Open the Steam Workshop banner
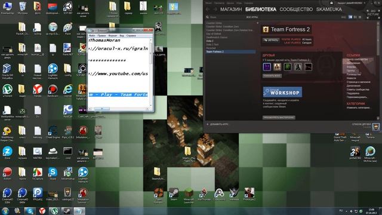Viewport: 382px width, 215px height. [x=282, y=92]
